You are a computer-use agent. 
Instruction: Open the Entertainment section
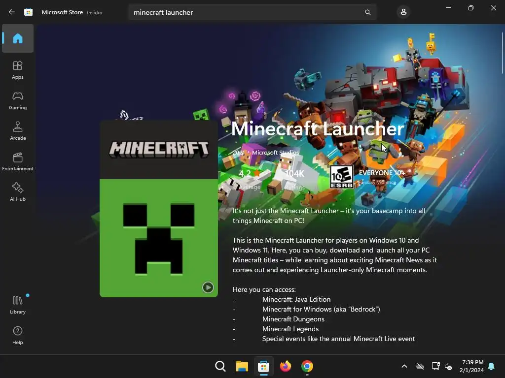[x=18, y=161]
